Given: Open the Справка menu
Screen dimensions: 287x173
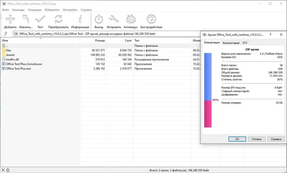Looking at the screenshot, I should point(86,10).
